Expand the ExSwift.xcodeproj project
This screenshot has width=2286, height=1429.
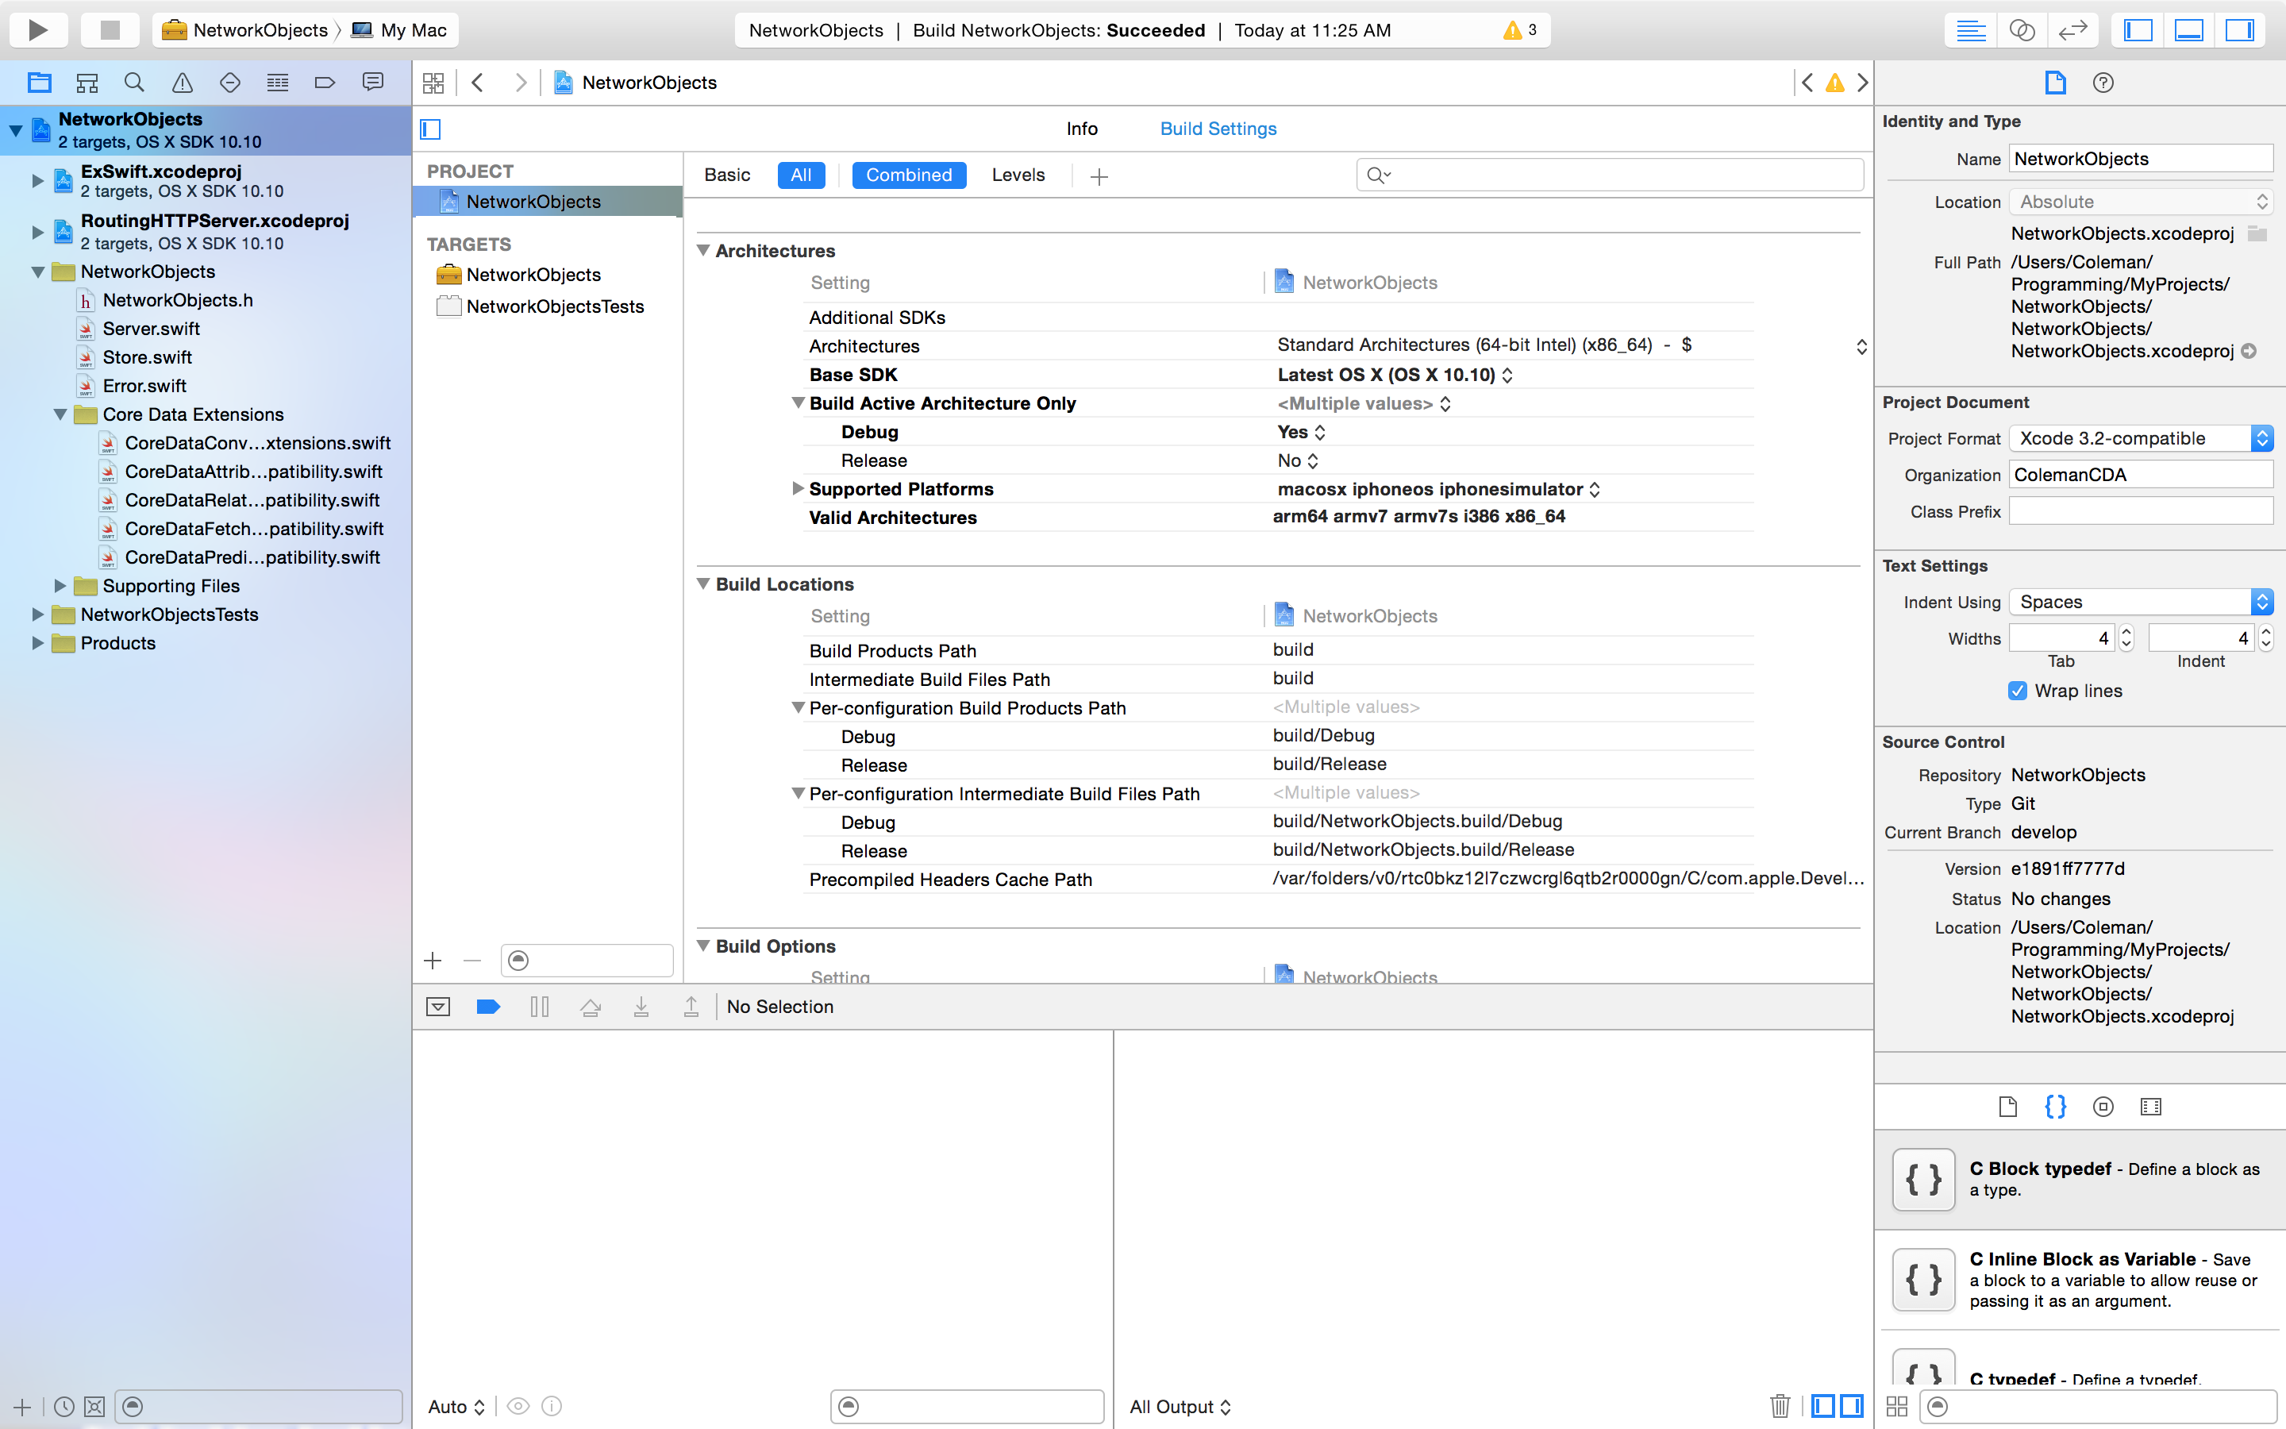(37, 179)
